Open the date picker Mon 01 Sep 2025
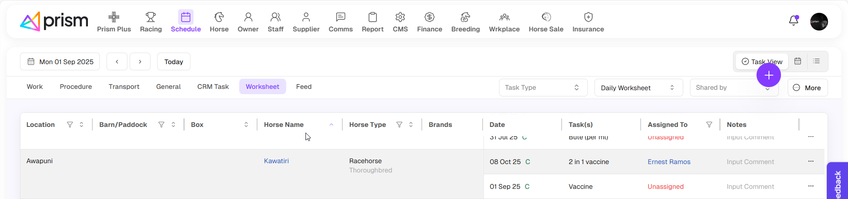 (60, 61)
